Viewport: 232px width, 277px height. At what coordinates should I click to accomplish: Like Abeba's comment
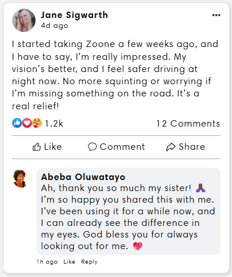coord(69,262)
